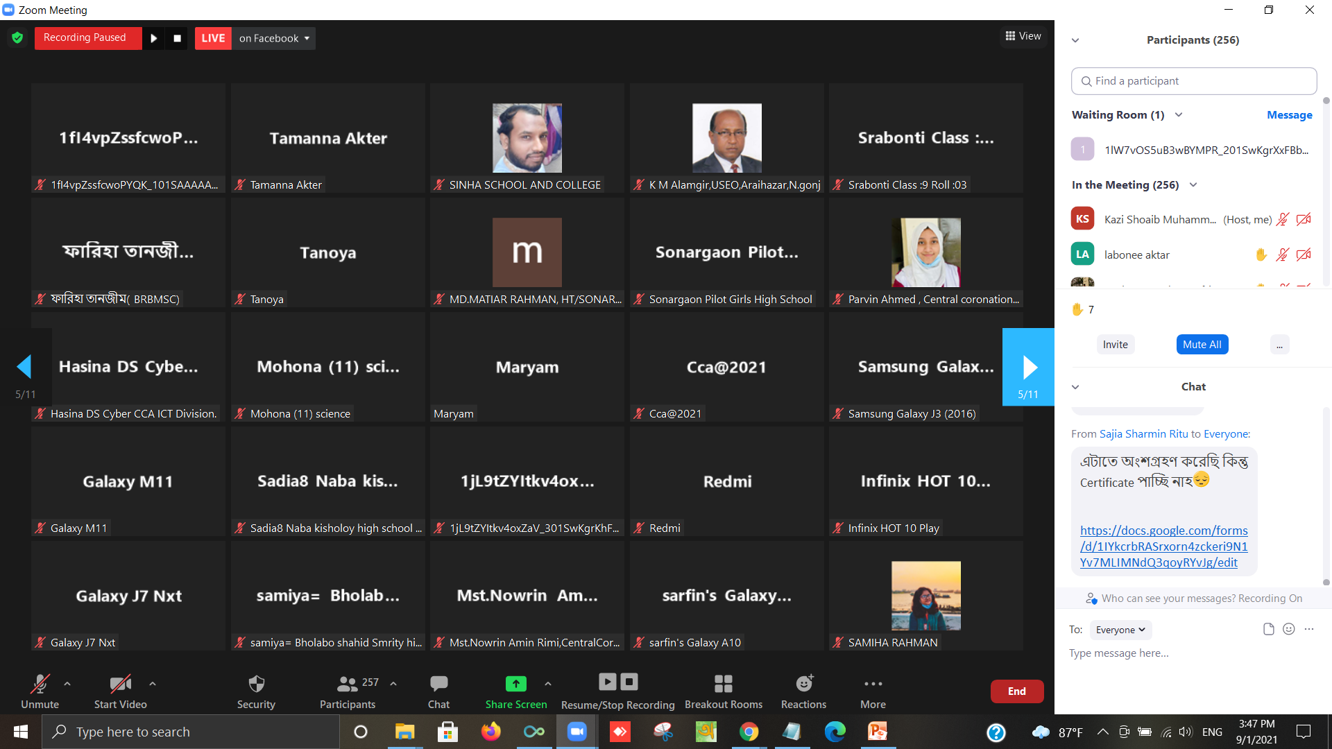Open the participants more options button
Image resolution: width=1332 pixels, height=749 pixels.
coord(1279,345)
